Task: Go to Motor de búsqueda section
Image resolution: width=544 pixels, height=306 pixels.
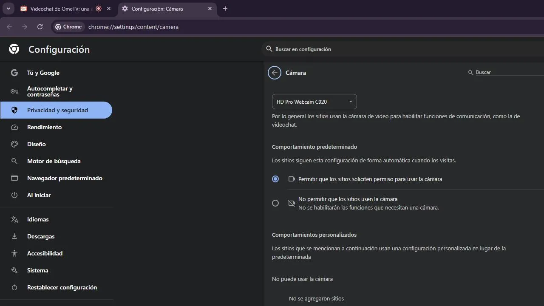Action: pos(54,161)
